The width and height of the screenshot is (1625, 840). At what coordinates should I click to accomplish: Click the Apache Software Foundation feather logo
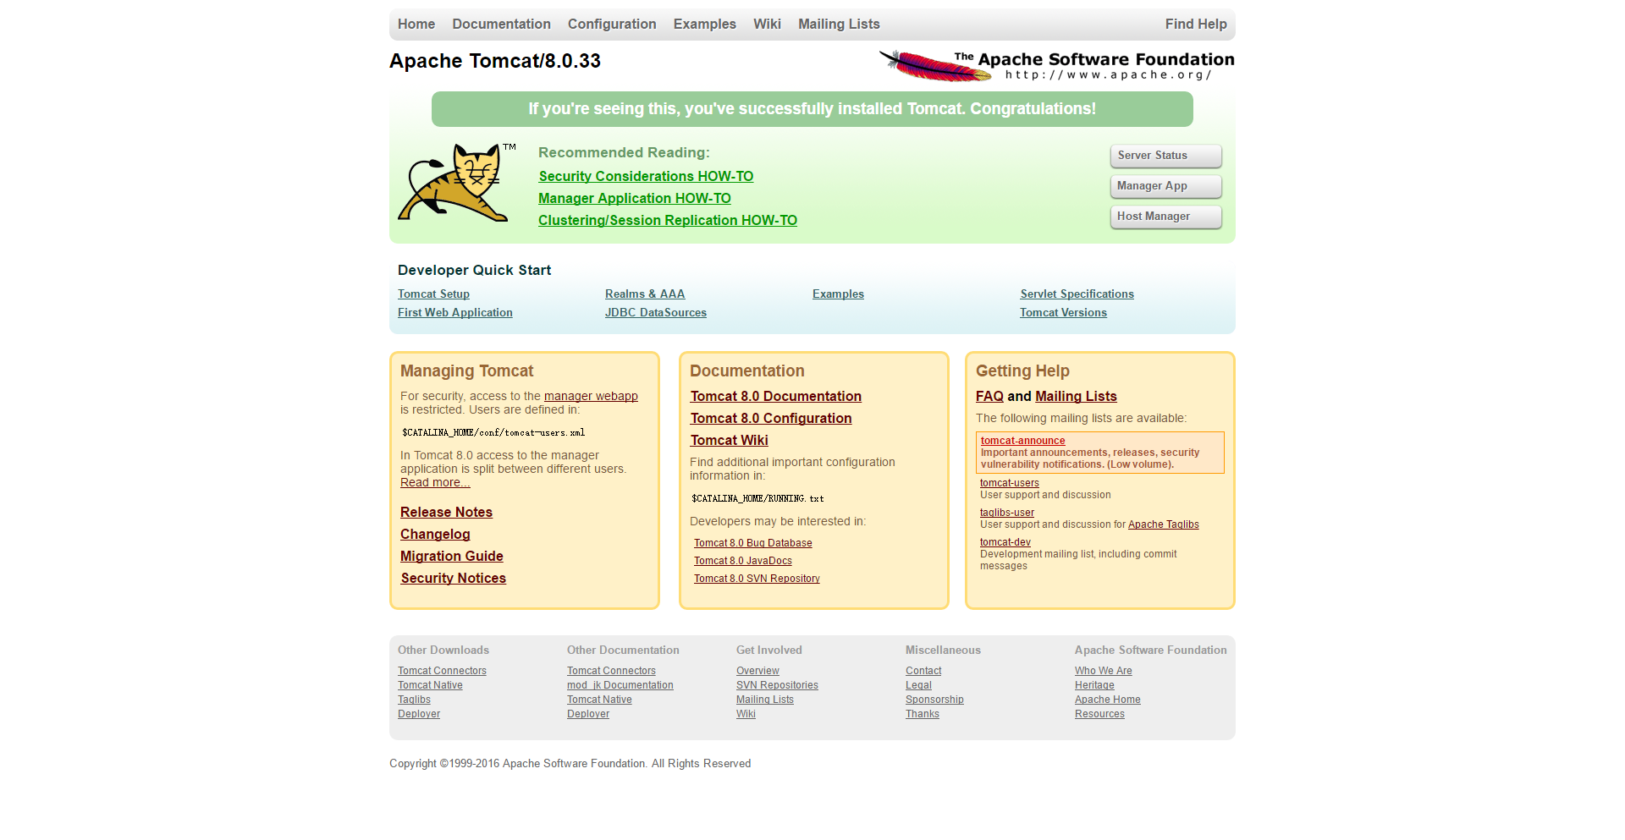1056,65
